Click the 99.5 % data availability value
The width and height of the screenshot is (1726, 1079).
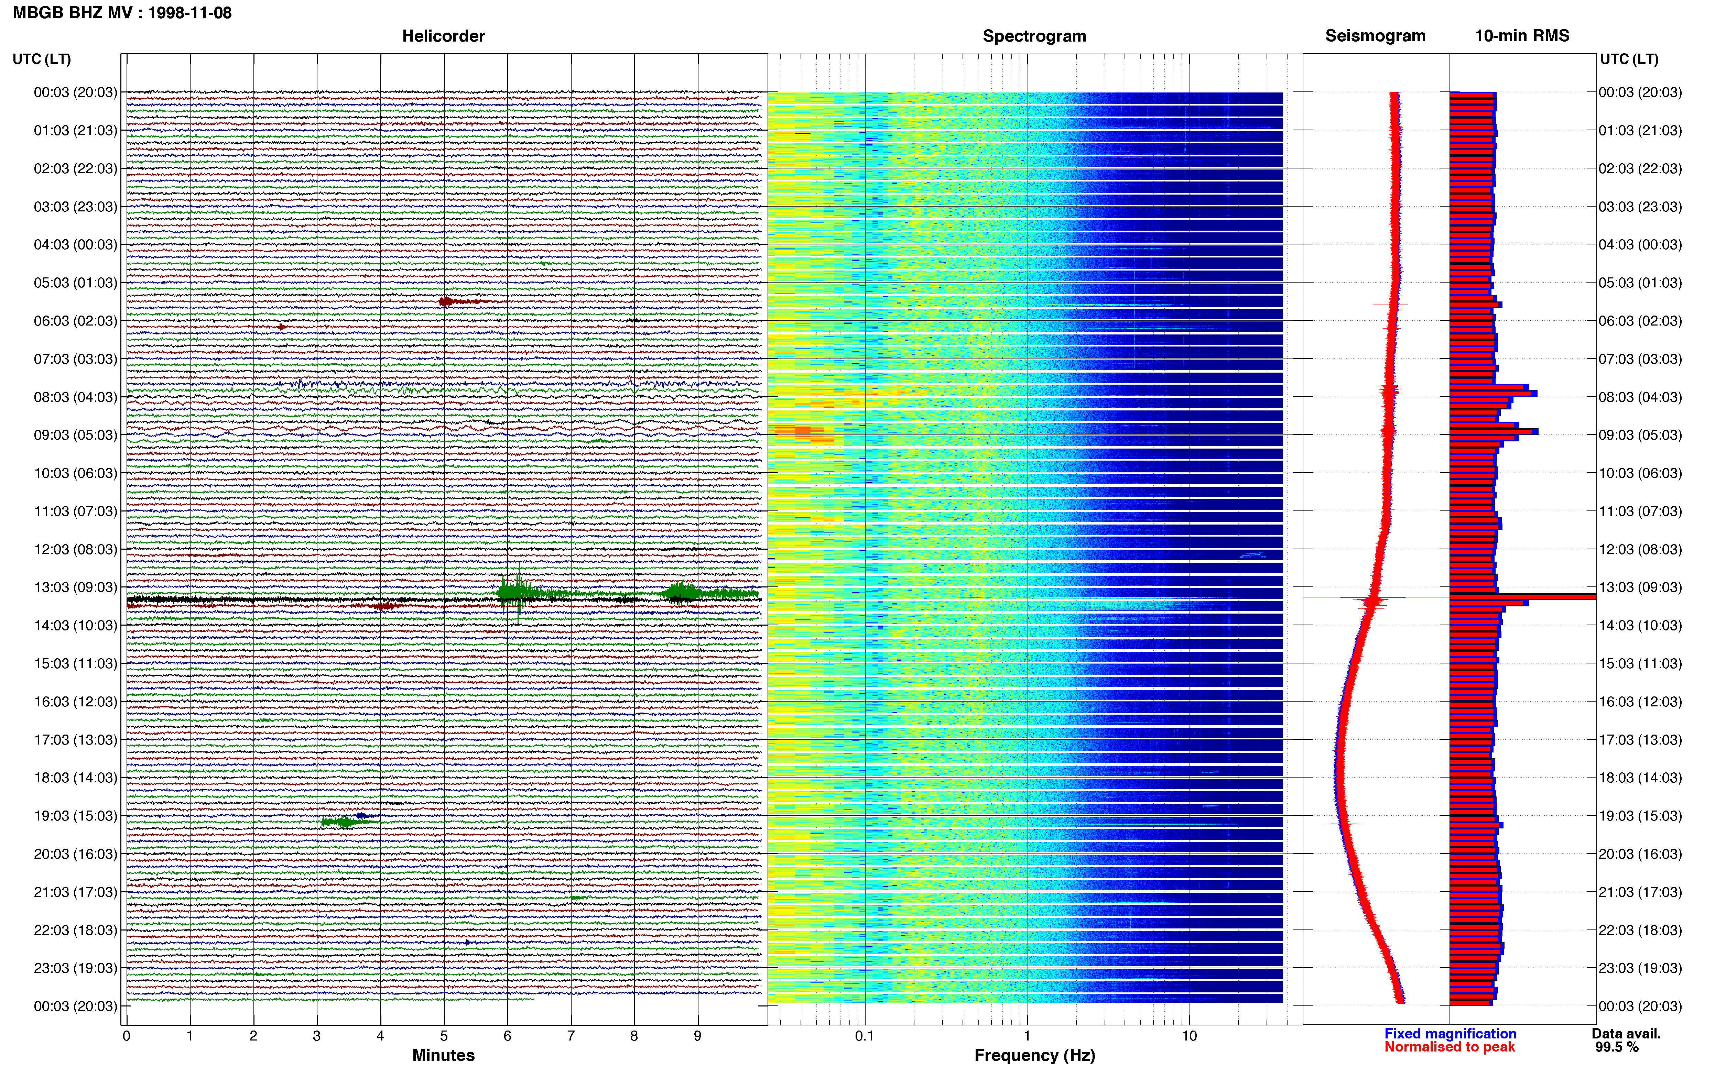[1617, 1047]
